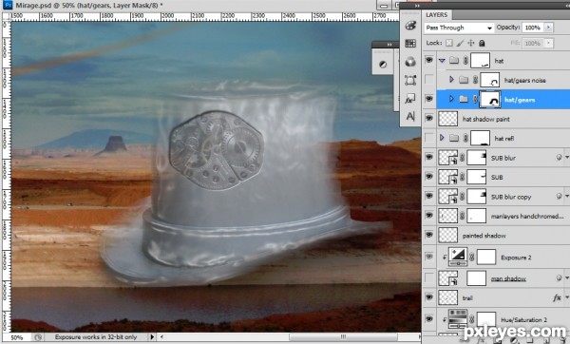Click Photoshop Ps icon in title bar

pyautogui.click(x=8, y=5)
